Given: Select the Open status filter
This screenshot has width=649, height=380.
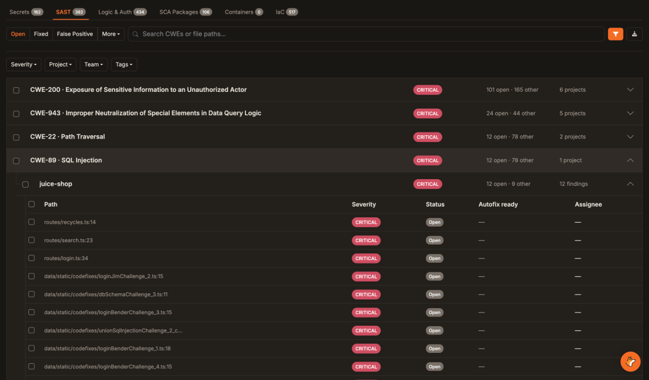Looking at the screenshot, I should [x=18, y=34].
